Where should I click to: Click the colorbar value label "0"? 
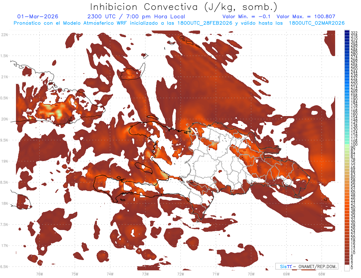pos(352,268)
